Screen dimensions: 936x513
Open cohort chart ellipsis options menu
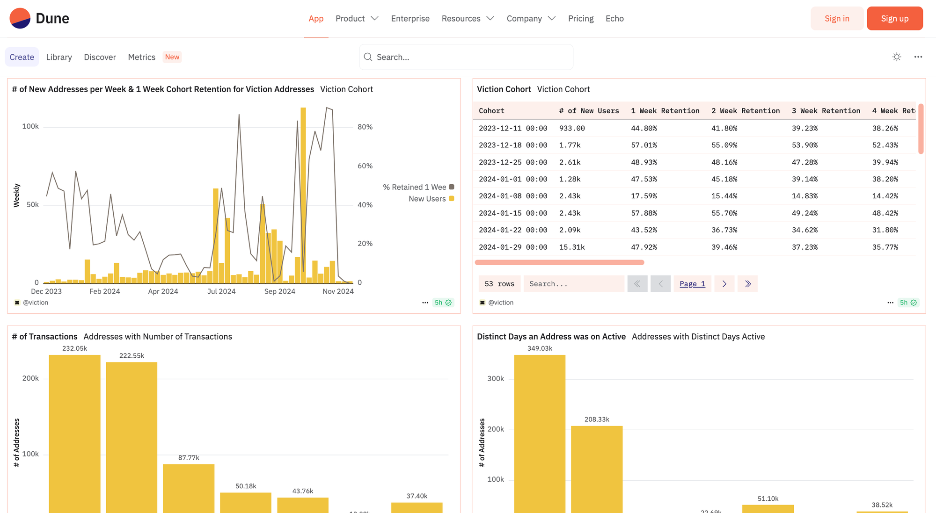(425, 303)
